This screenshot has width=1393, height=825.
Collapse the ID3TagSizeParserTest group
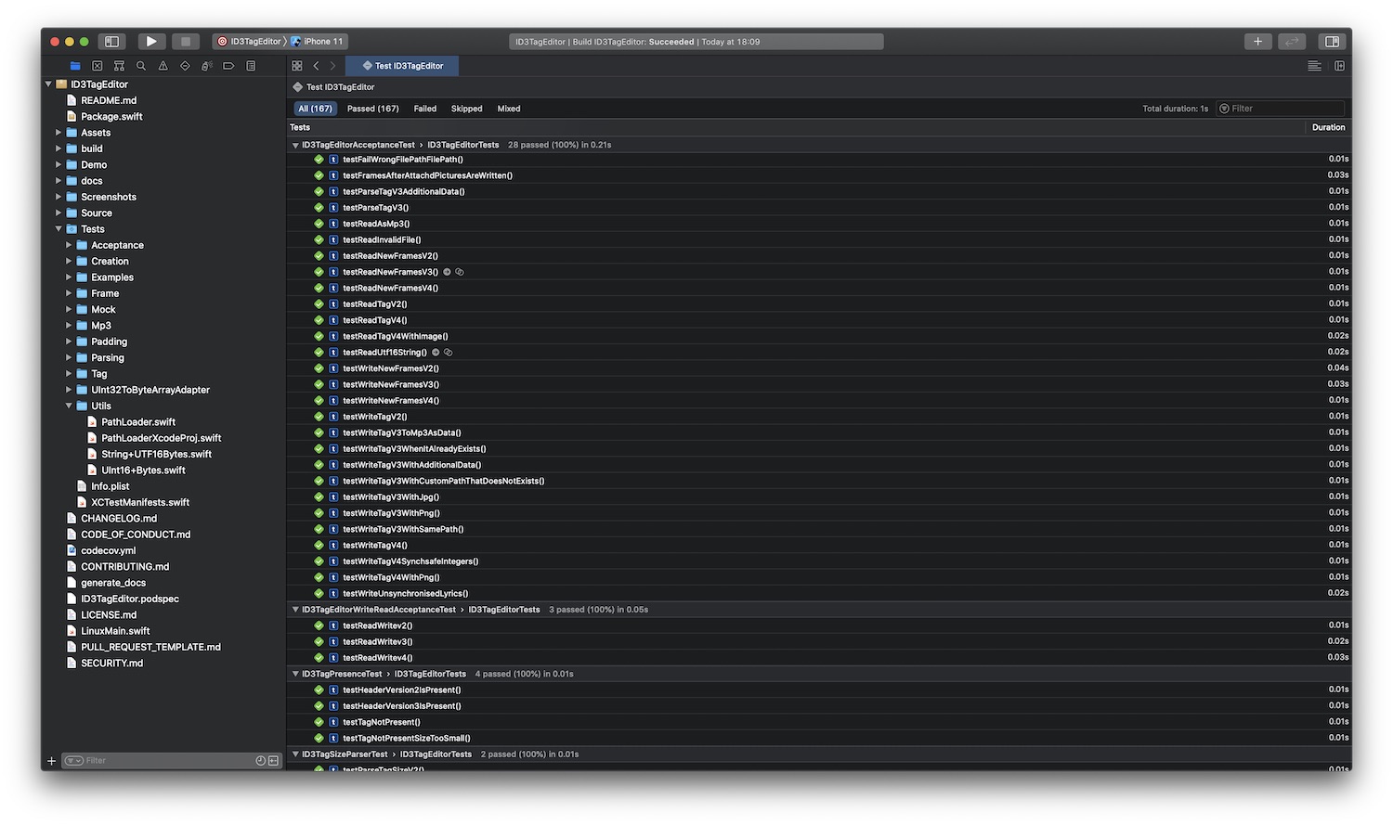[x=295, y=754]
